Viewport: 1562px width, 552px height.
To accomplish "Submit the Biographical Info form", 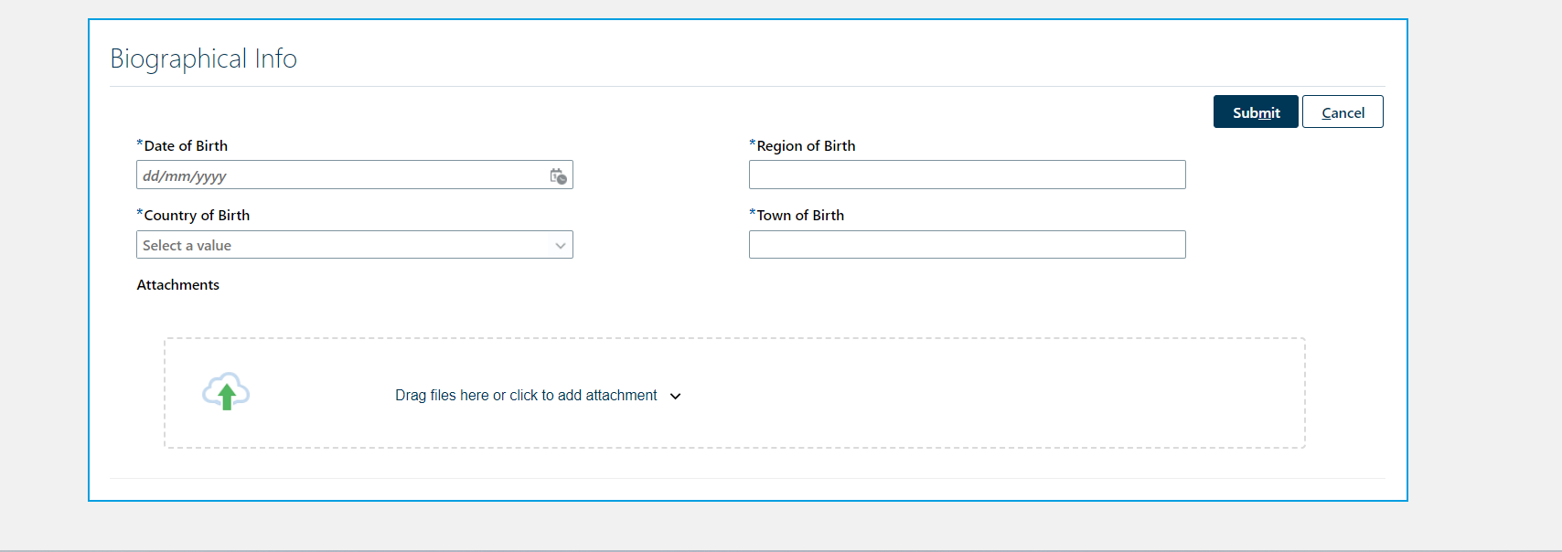I will pos(1256,111).
